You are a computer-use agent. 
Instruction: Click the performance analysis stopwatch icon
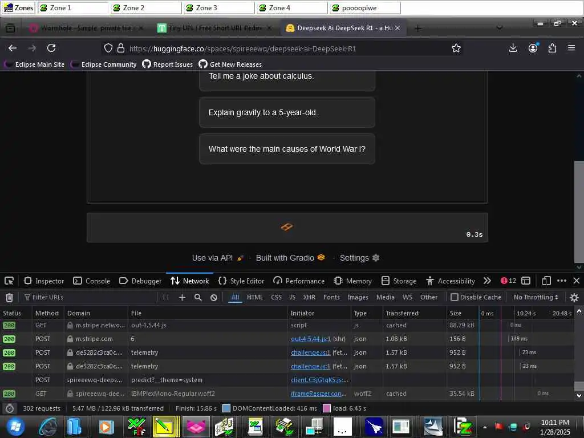[x=10, y=408]
